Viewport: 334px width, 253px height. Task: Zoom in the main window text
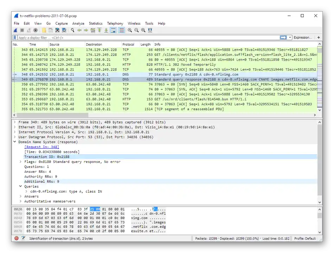(130, 30)
